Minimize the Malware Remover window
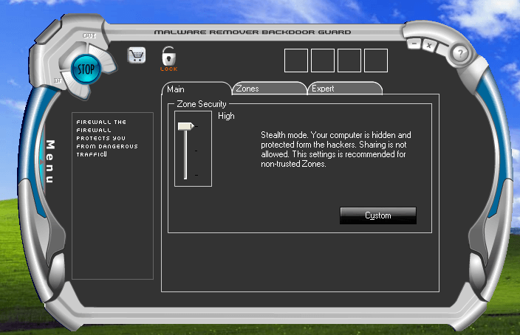Viewport: 520px width, 335px height. click(414, 44)
